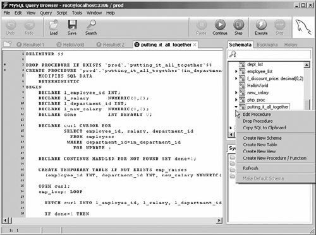Click the php_proc procedure icon

pyautogui.click(x=242, y=100)
